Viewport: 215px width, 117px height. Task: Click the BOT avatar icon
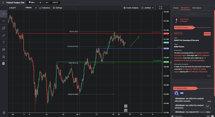pyautogui.click(x=176, y=93)
